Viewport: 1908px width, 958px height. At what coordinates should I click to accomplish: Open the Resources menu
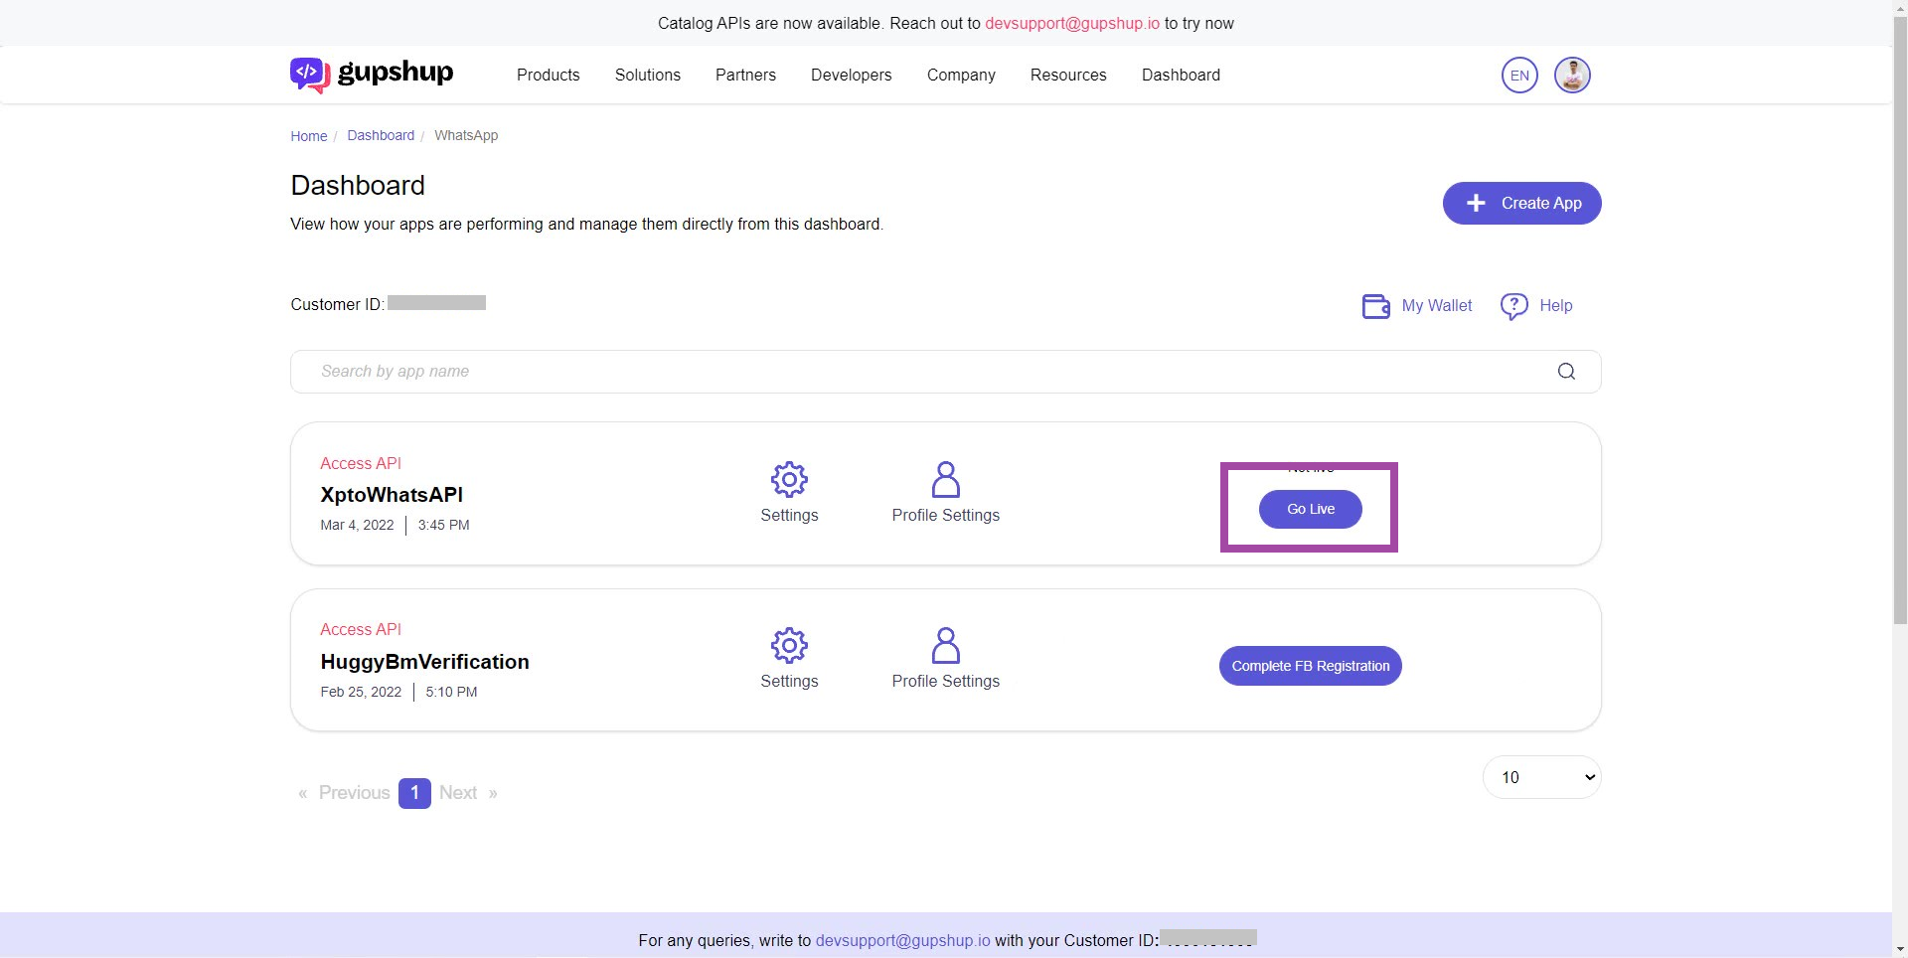[1068, 75]
